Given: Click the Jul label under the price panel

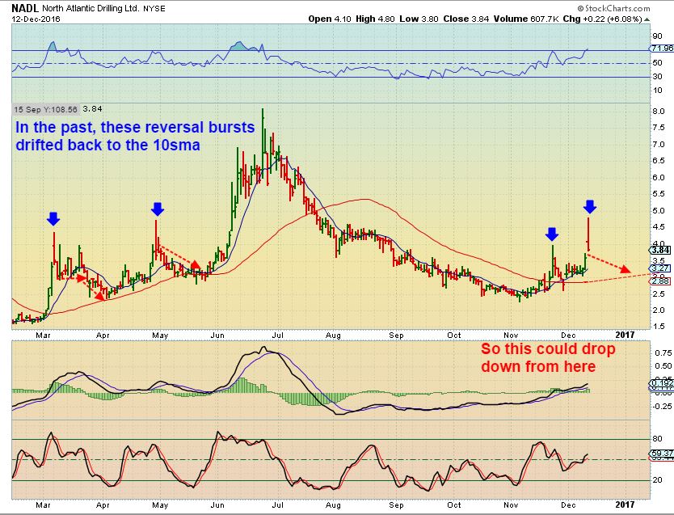Looking at the screenshot, I should tap(278, 335).
